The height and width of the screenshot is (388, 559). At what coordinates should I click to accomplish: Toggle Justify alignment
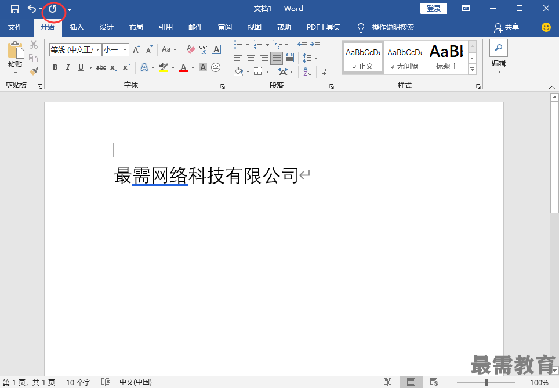click(277, 58)
